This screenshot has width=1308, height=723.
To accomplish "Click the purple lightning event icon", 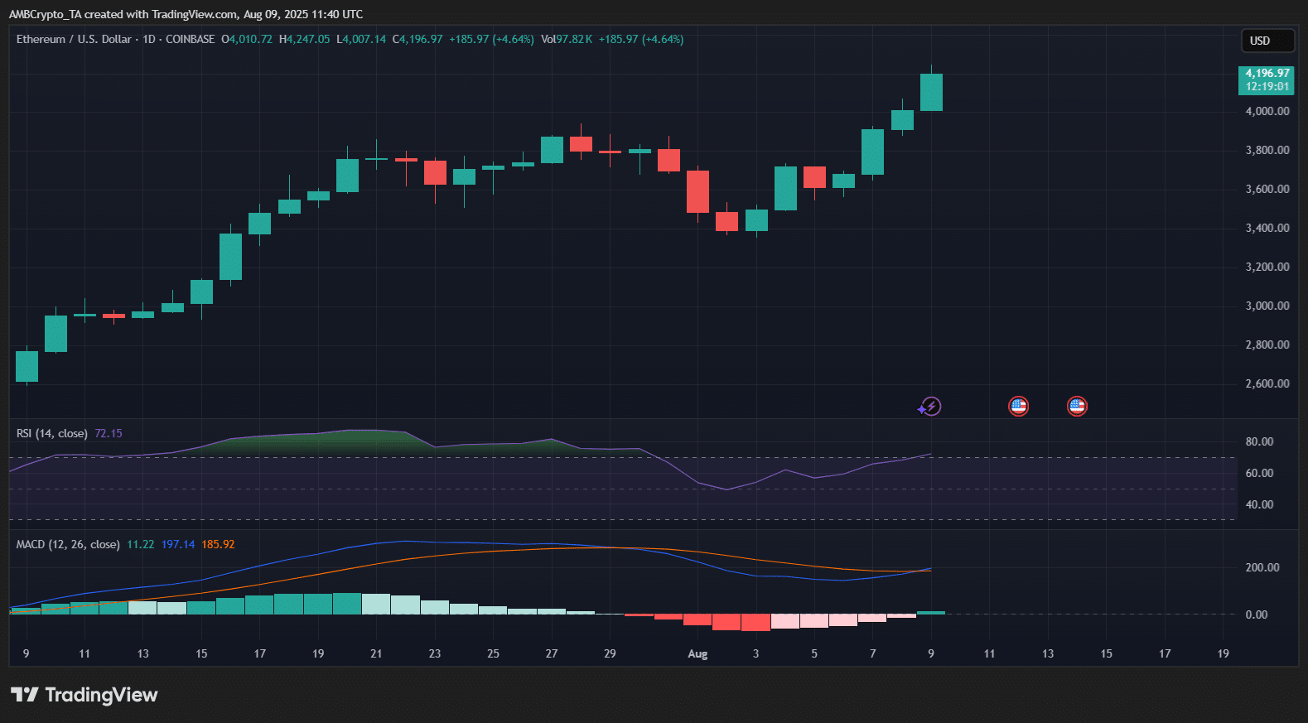I will click(x=930, y=407).
